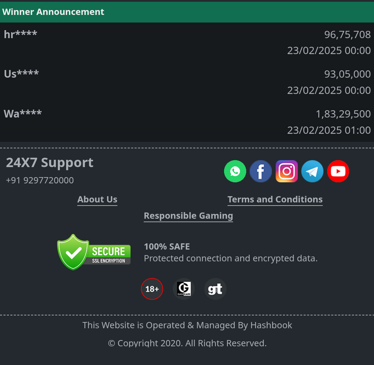The image size is (374, 365).
Task: Select winner entry Wa****
Action: click(23, 114)
